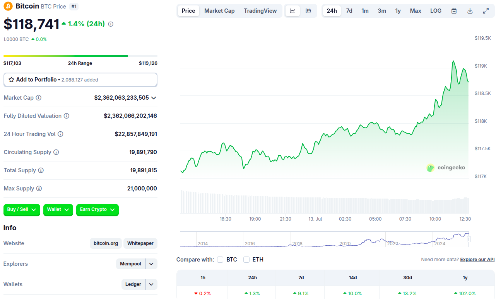Click the Bitcoin logo icon
This screenshot has width=496, height=299.
(8, 6)
